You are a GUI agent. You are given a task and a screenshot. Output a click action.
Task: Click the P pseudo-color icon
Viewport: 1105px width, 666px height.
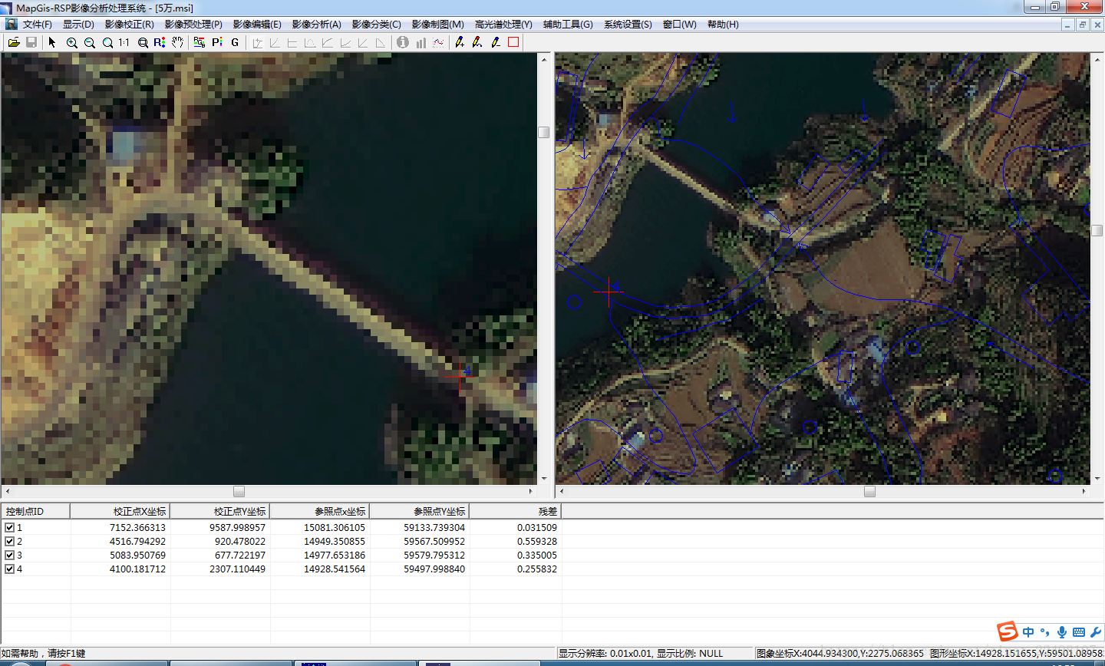[x=217, y=42]
